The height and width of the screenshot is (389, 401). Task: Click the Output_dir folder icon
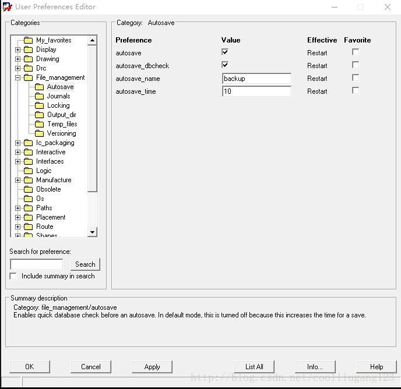pyautogui.click(x=39, y=115)
